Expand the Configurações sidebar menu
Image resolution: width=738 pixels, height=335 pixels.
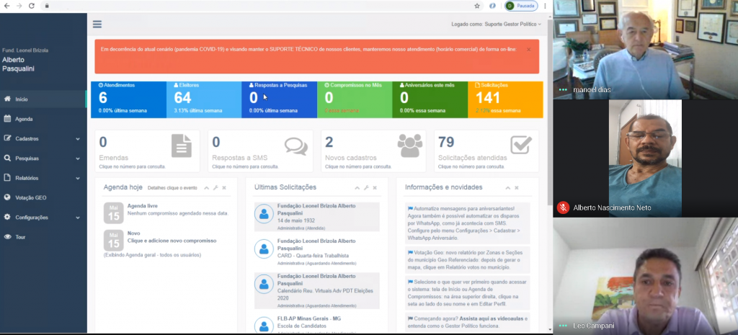point(78,218)
